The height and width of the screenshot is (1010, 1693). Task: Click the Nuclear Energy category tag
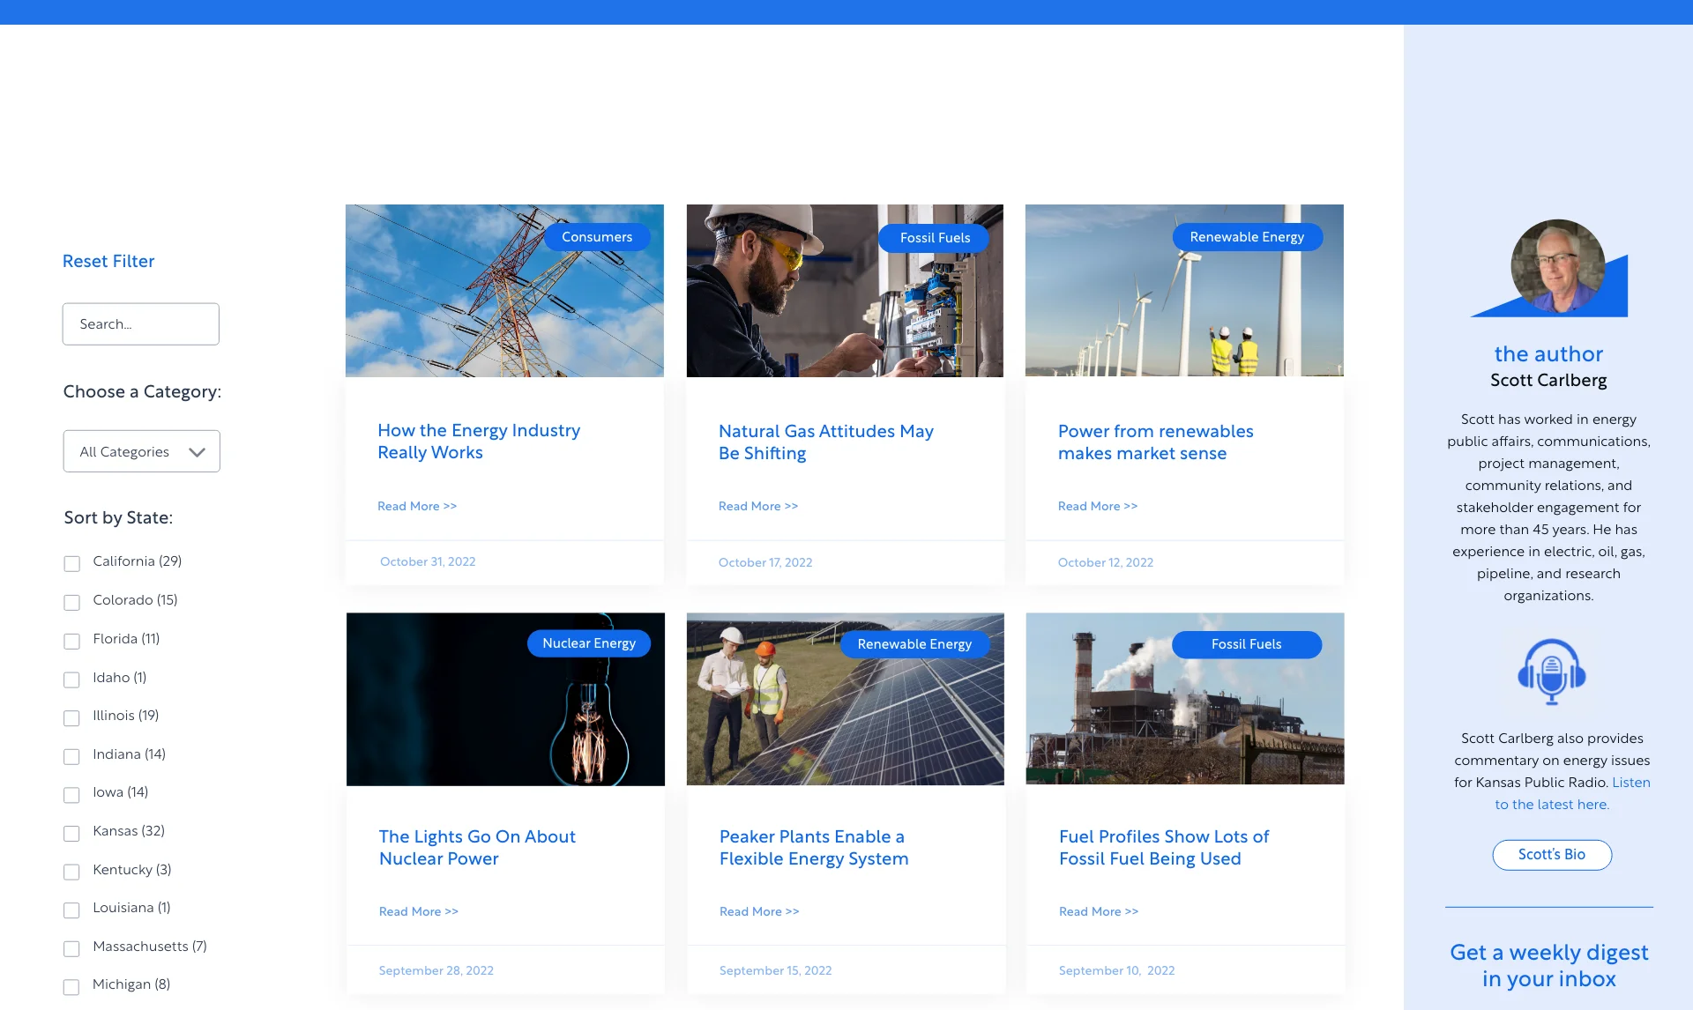click(589, 643)
